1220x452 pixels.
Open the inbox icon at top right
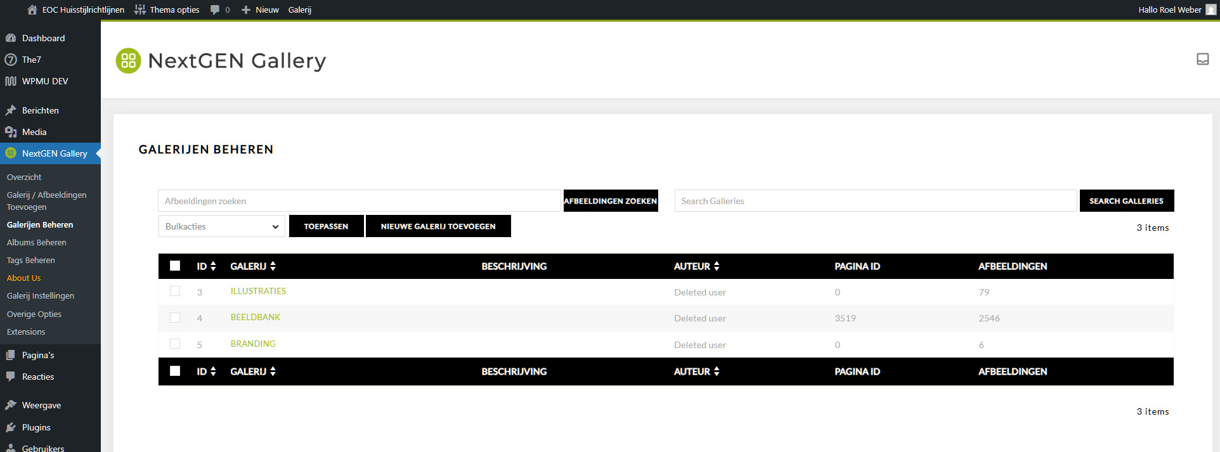1202,59
